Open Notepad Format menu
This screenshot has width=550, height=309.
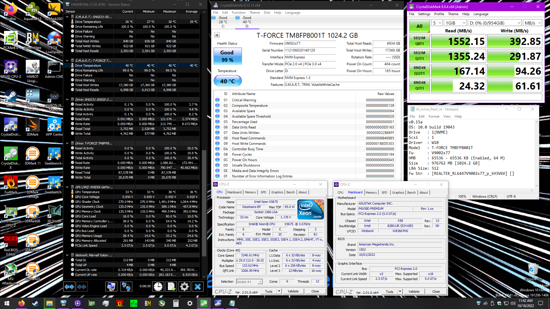[434, 116]
